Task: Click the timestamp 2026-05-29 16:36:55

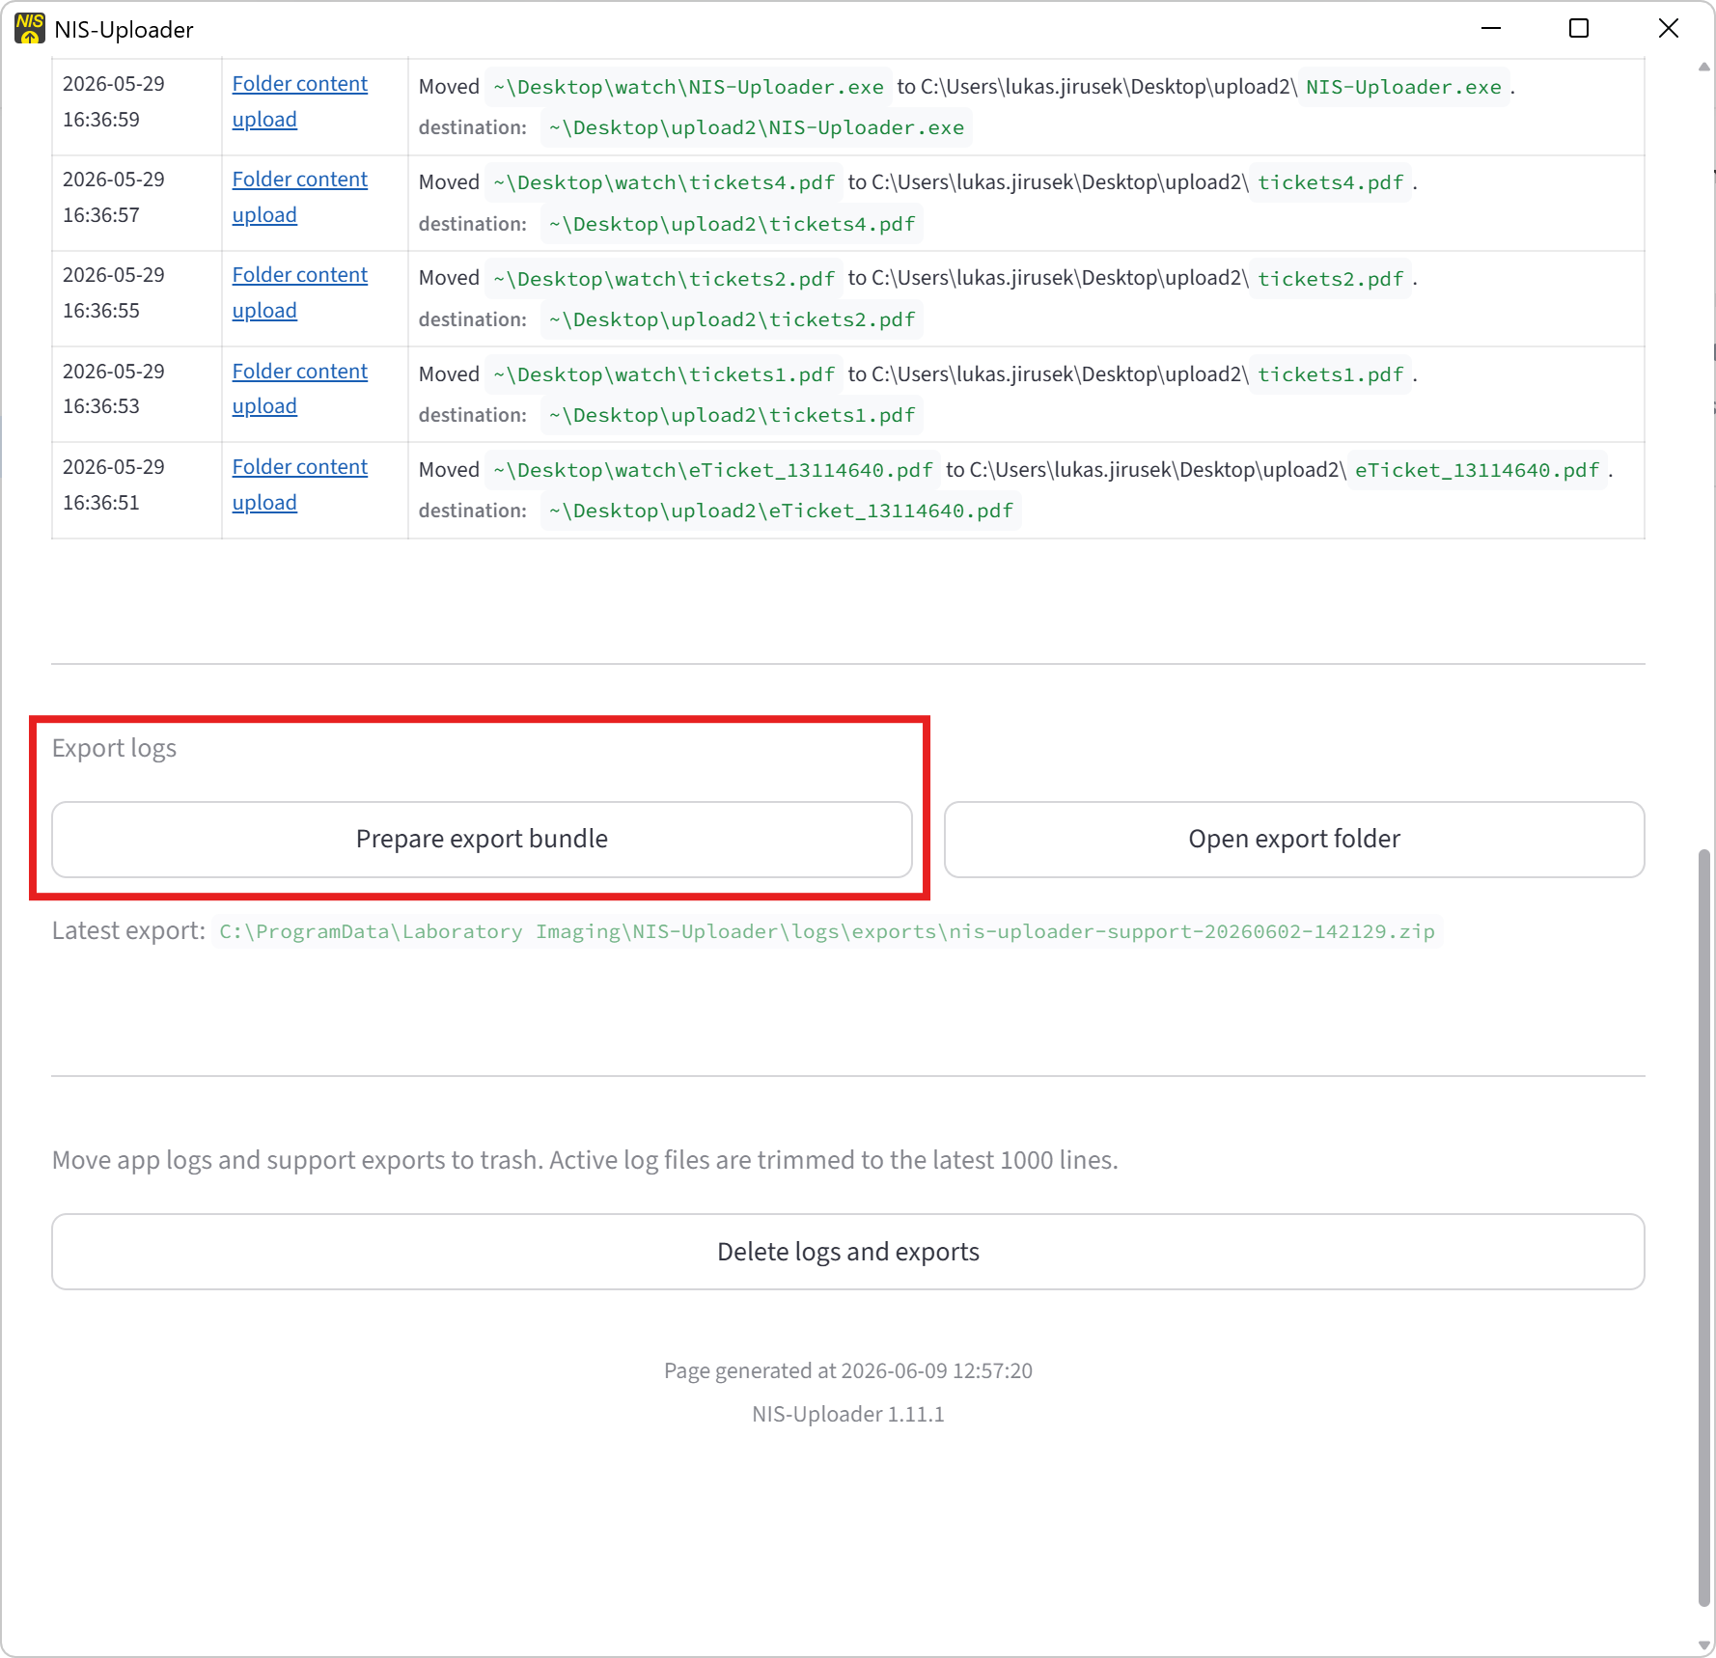Action: point(114,292)
